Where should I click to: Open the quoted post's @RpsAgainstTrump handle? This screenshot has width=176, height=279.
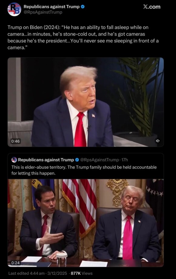pyautogui.click(x=100, y=160)
